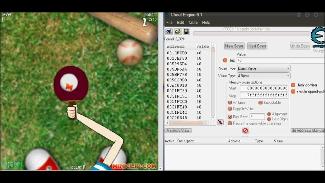Viewport: 325px width, 183px height.
Task: Click the Fast Scan alignment value field
Action: pos(257,117)
